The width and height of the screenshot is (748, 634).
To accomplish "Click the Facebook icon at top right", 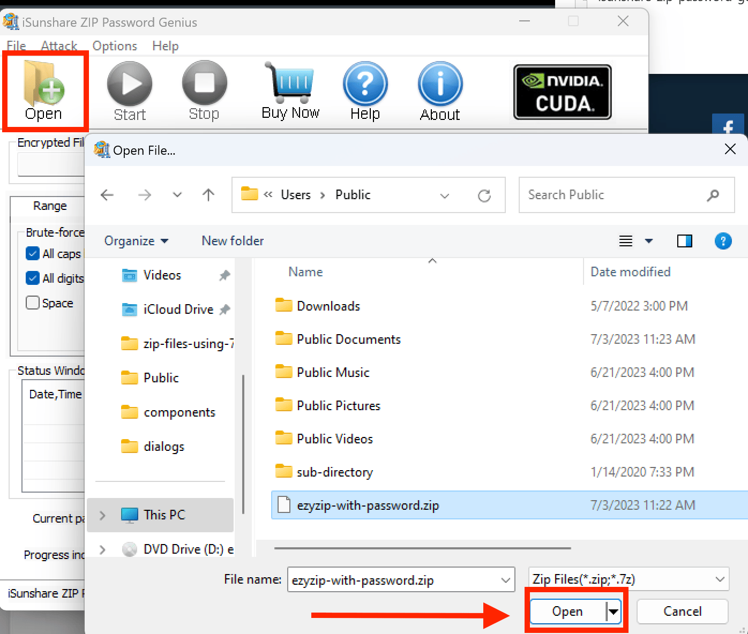I will tap(729, 127).
